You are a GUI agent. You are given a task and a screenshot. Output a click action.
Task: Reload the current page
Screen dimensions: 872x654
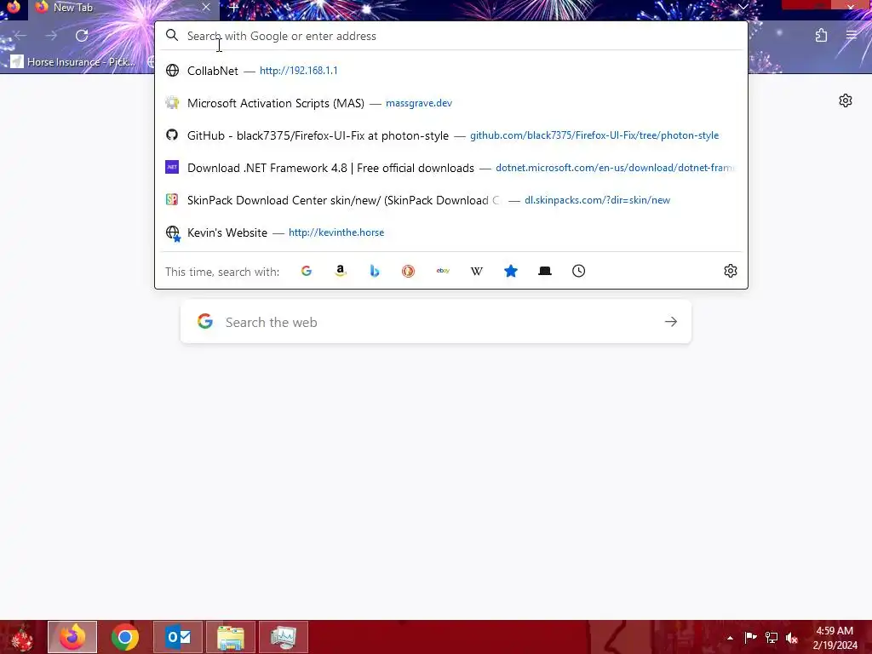(x=82, y=36)
